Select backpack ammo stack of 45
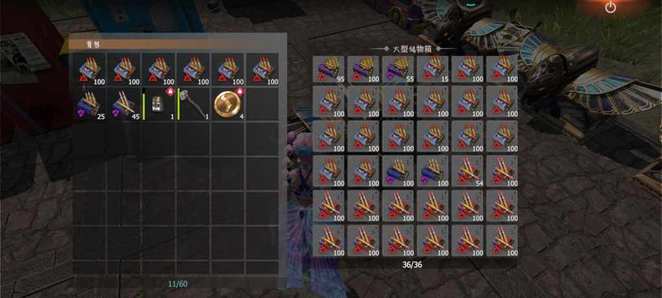This screenshot has width=662, height=298. pos(124,105)
